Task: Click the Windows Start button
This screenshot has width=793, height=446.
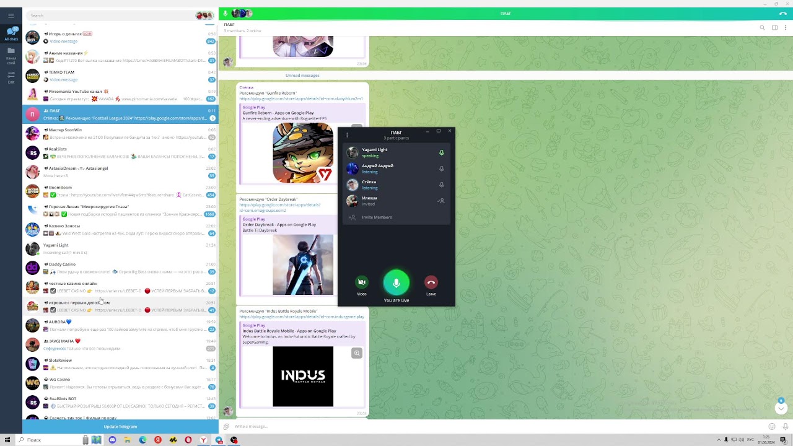Action: point(7,440)
